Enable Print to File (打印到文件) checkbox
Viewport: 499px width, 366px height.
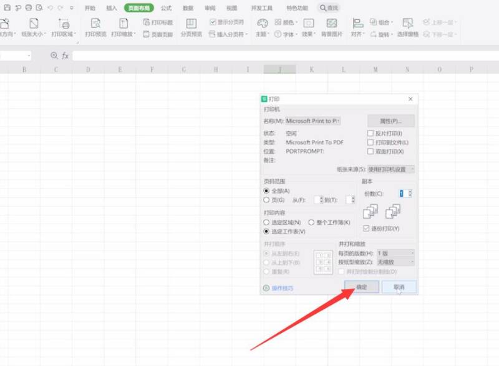tap(371, 143)
